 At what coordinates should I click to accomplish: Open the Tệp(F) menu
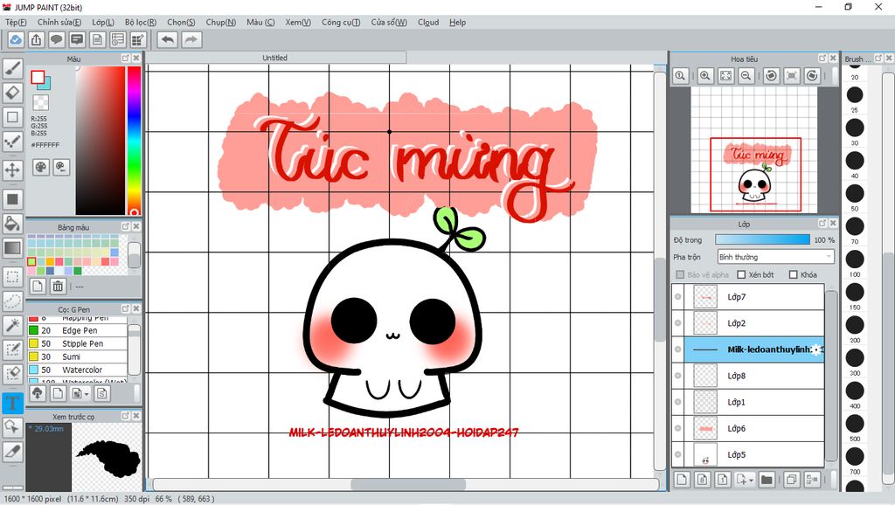pos(16,22)
